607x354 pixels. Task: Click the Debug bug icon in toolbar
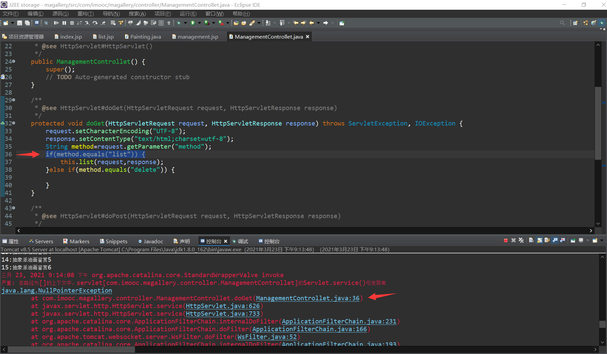pyautogui.click(x=179, y=23)
